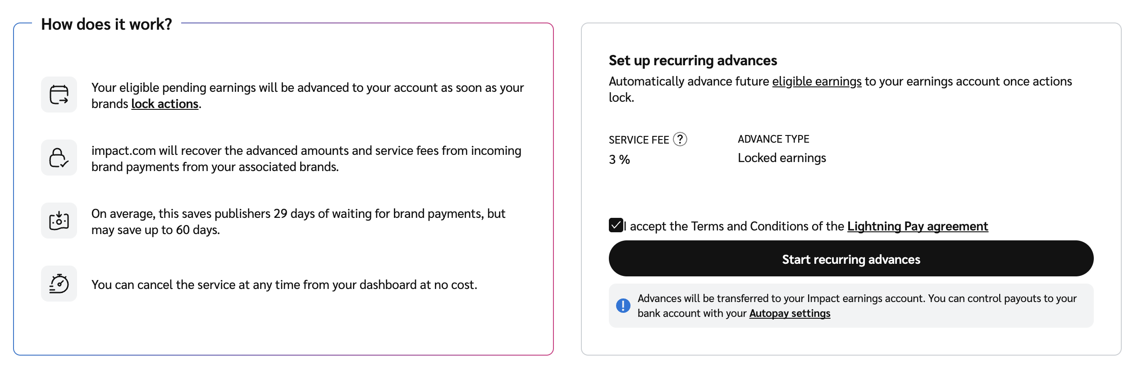The height and width of the screenshot is (370, 1133).
Task: Click the money download icon
Action: 59,221
